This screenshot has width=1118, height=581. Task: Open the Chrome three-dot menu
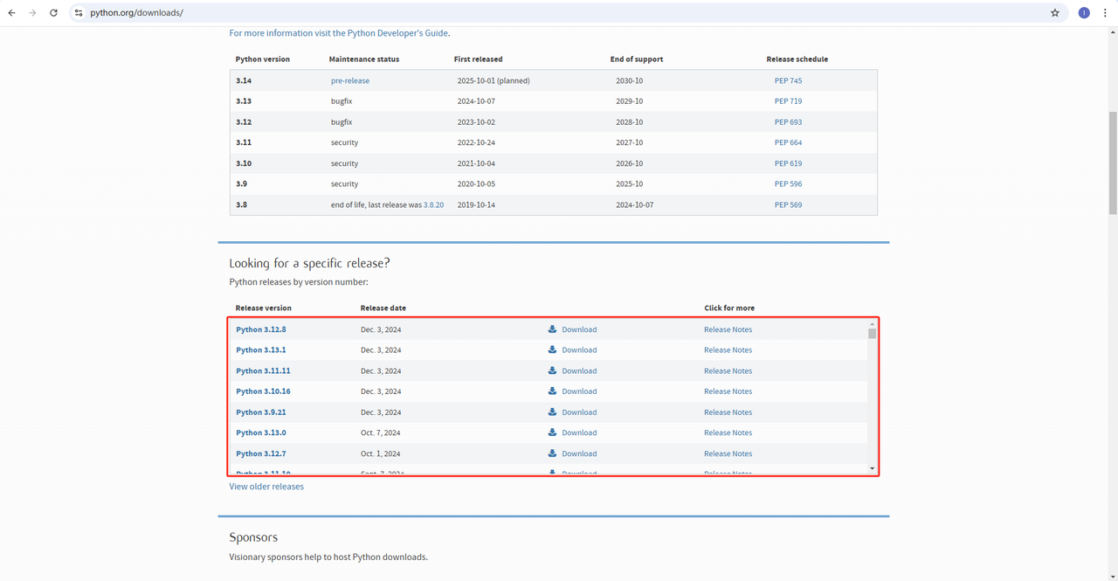click(1106, 13)
